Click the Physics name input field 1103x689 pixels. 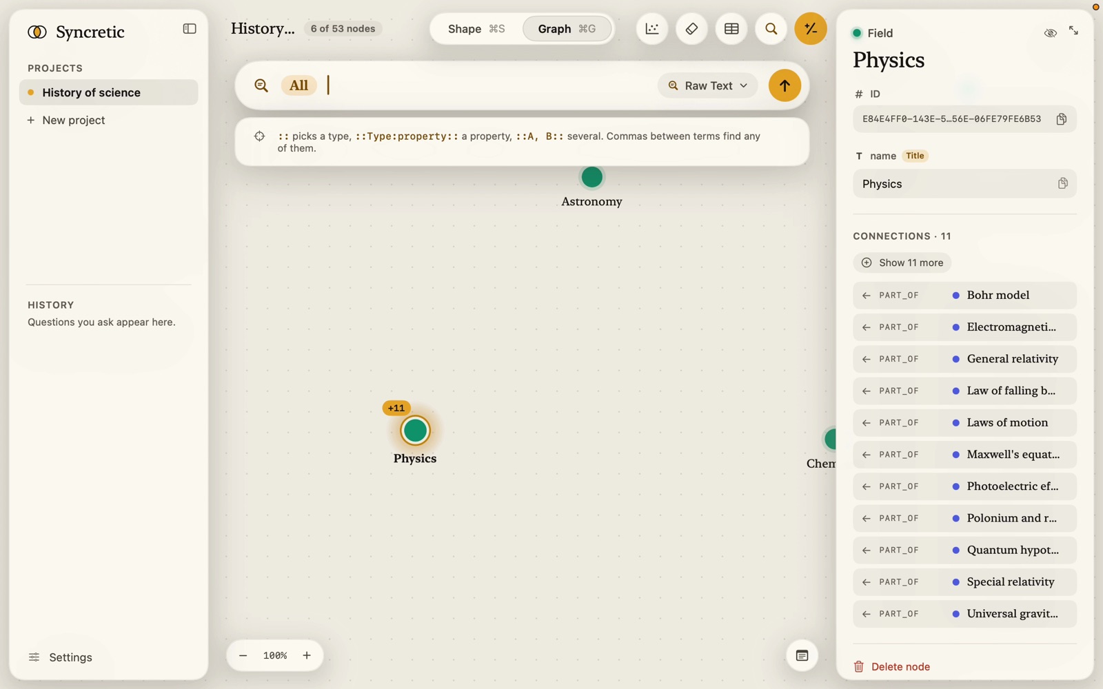pos(964,184)
